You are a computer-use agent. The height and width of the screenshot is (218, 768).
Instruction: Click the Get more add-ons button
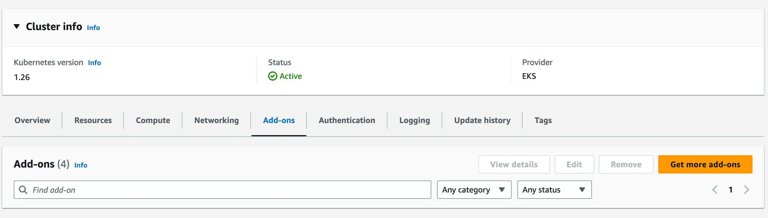[705, 164]
